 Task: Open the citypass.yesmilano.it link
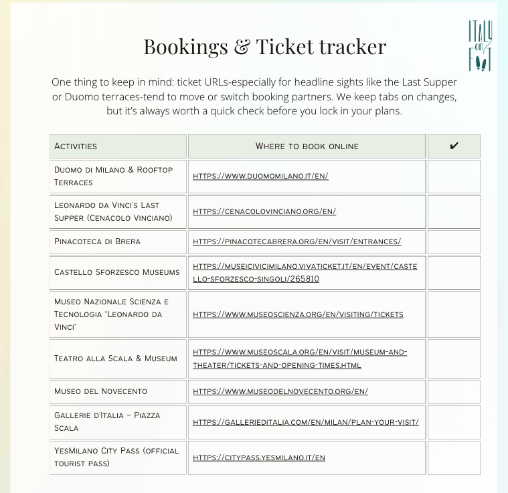259,458
